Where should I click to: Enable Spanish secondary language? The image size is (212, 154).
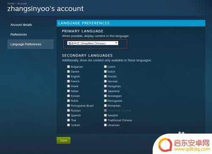68,115
